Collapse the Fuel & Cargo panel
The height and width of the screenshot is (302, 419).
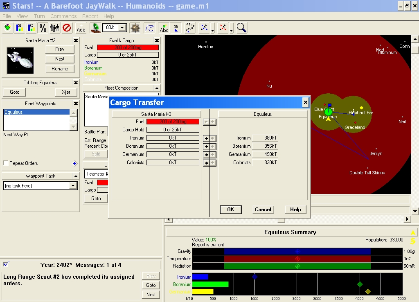[x=156, y=41]
